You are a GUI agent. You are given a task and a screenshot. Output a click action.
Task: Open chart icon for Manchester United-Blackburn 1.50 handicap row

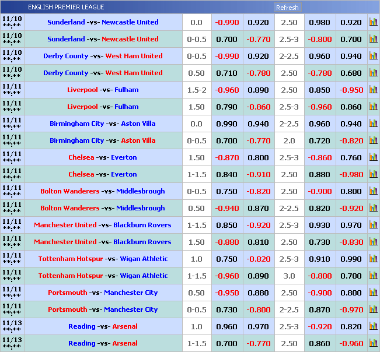pyautogui.click(x=373, y=242)
